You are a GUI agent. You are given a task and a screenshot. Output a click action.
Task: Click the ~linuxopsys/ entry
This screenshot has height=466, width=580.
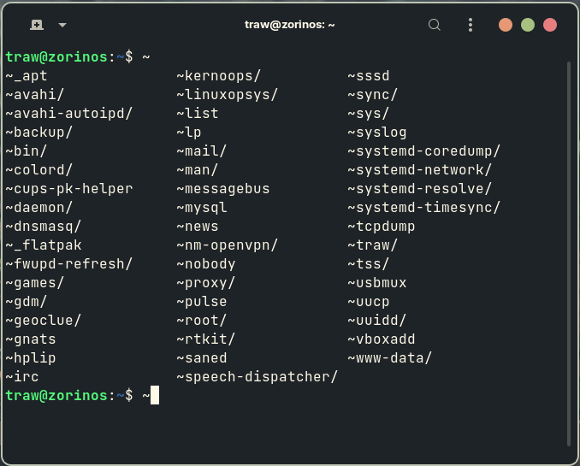pyautogui.click(x=227, y=95)
